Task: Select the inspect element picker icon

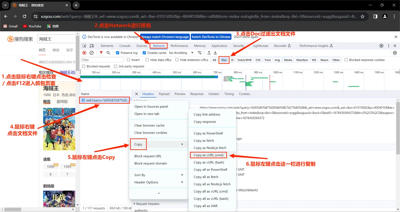Action: tap(84, 46)
